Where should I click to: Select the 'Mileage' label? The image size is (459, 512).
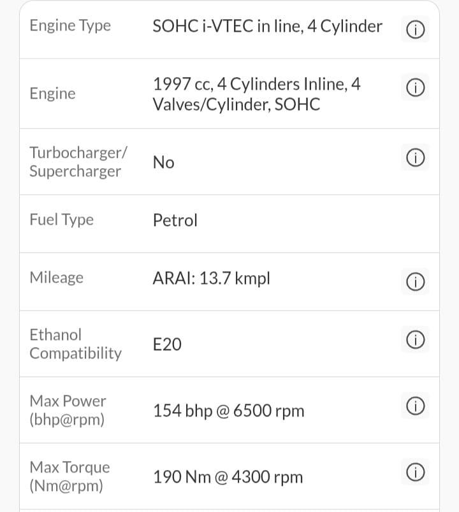(x=56, y=278)
